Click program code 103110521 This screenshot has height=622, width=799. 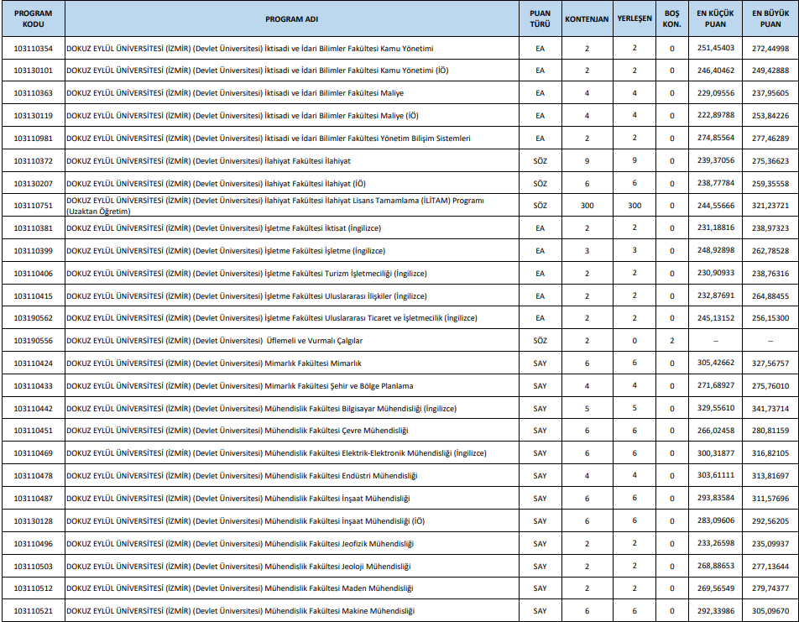tap(34, 611)
